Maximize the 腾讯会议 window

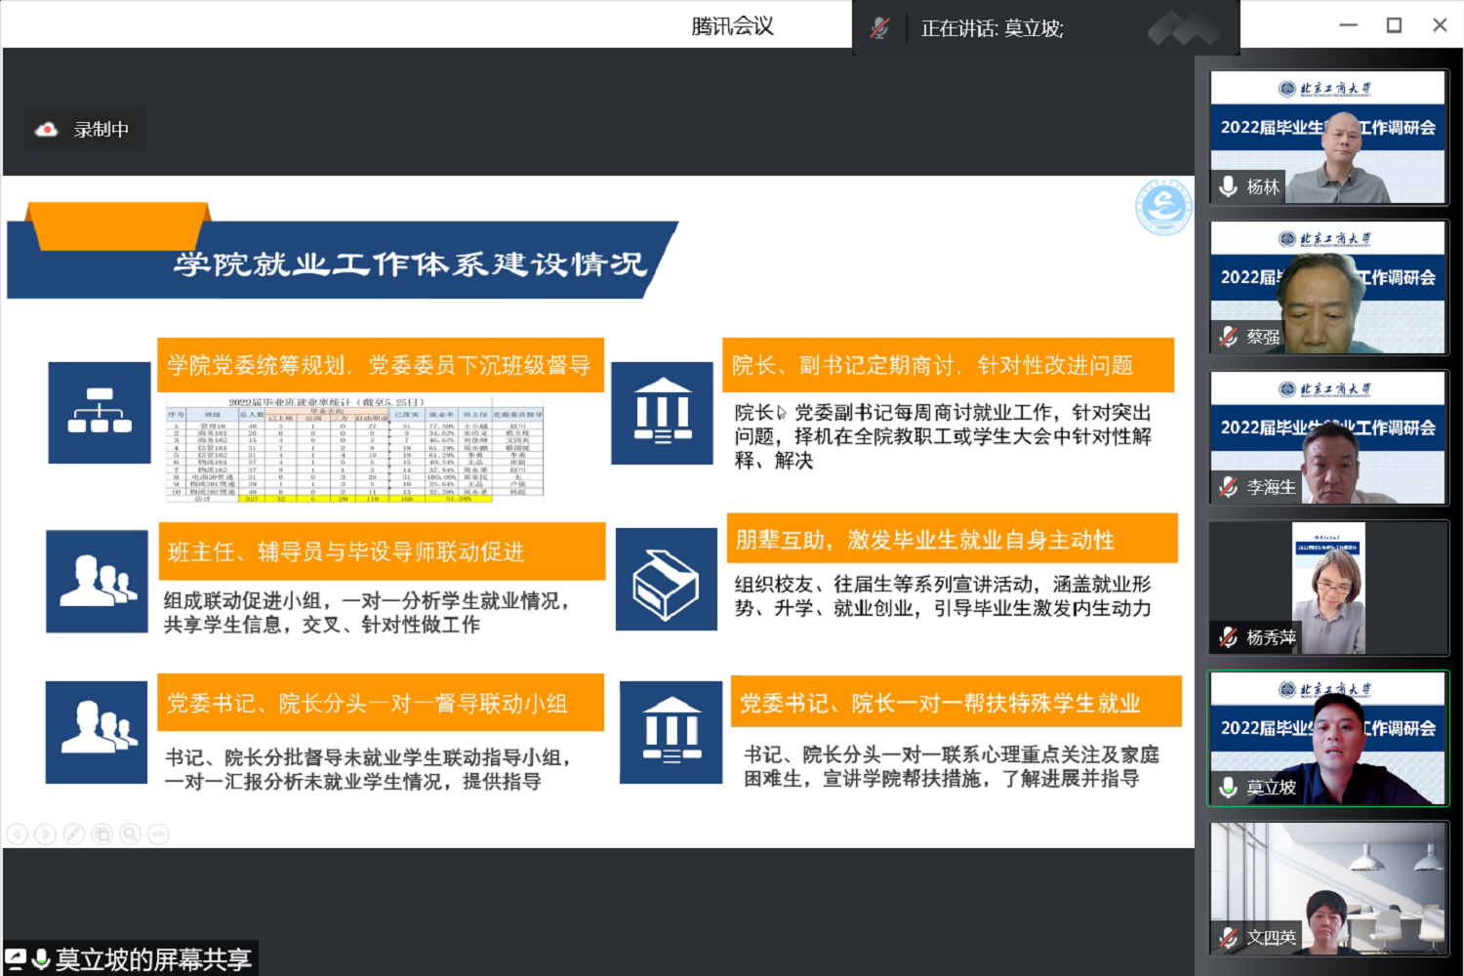tap(1394, 25)
